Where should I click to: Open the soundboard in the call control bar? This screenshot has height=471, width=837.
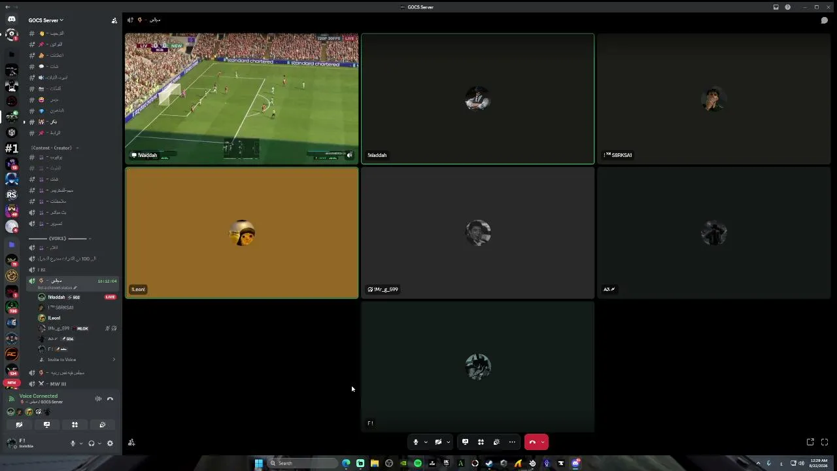pos(496,442)
